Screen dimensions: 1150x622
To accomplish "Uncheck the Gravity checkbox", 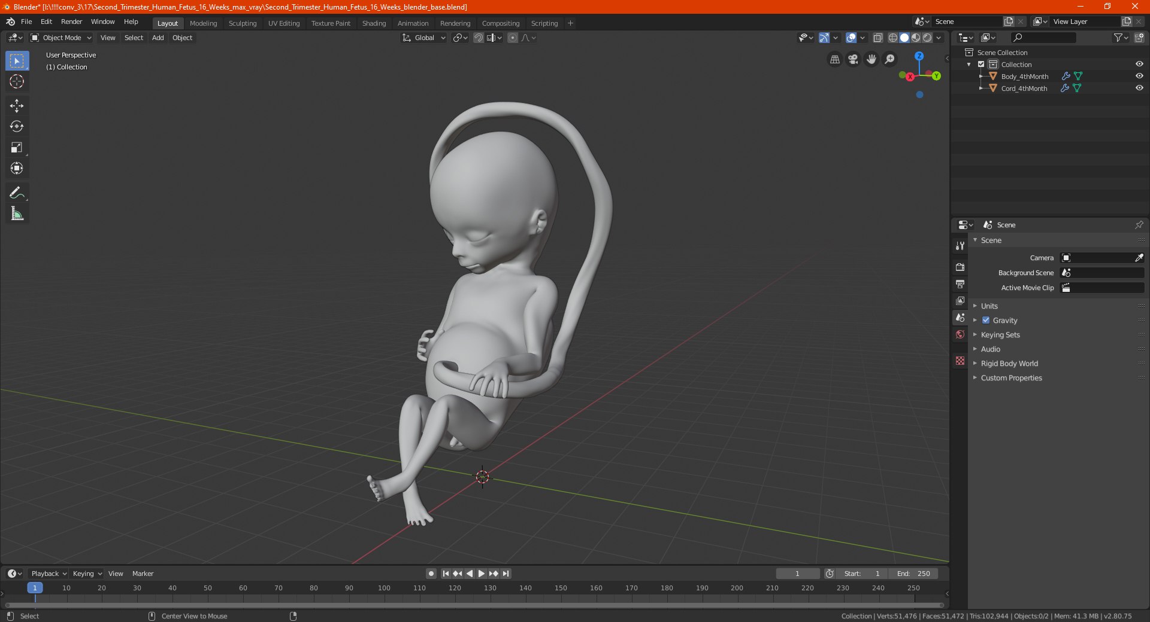I will 986,320.
